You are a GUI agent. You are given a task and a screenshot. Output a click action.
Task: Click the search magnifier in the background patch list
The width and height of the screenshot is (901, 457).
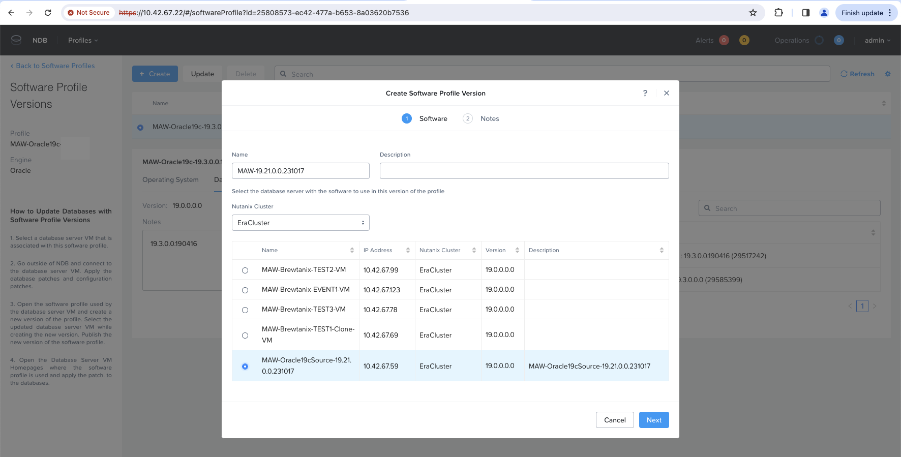tap(707, 208)
